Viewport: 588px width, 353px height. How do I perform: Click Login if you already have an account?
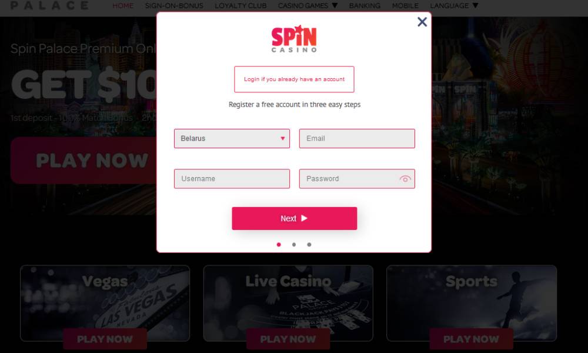(x=294, y=79)
